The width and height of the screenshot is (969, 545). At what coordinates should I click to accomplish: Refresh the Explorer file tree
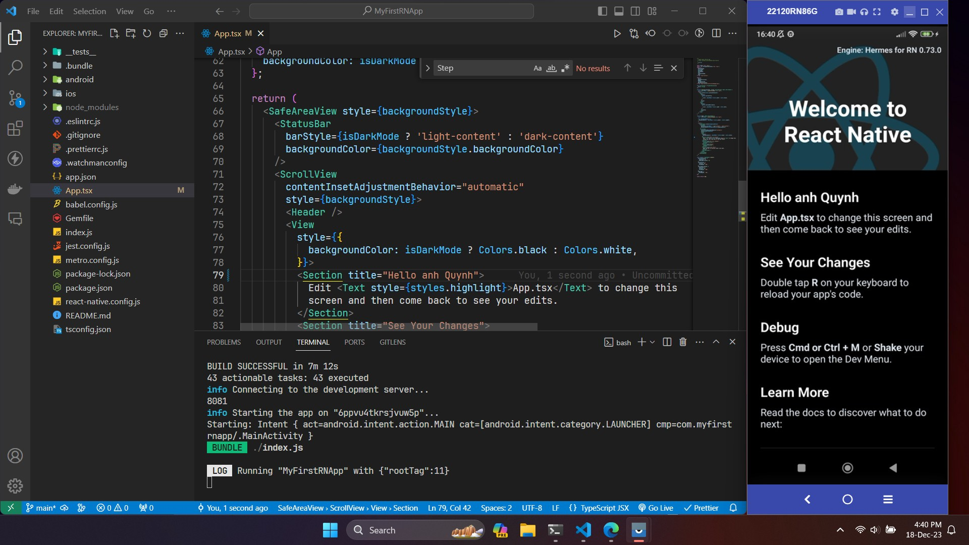147,33
